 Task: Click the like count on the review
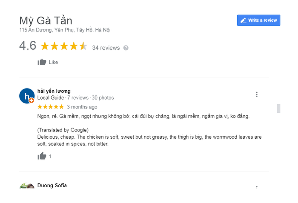point(50,157)
